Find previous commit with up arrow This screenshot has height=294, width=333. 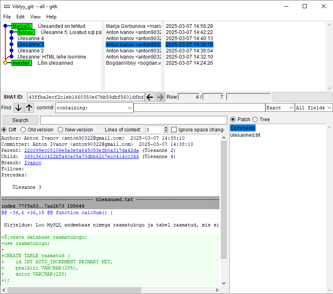coord(29,108)
